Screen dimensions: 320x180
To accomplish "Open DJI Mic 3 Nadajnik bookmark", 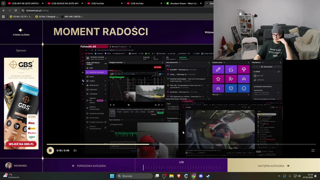I will click(x=47, y=17).
